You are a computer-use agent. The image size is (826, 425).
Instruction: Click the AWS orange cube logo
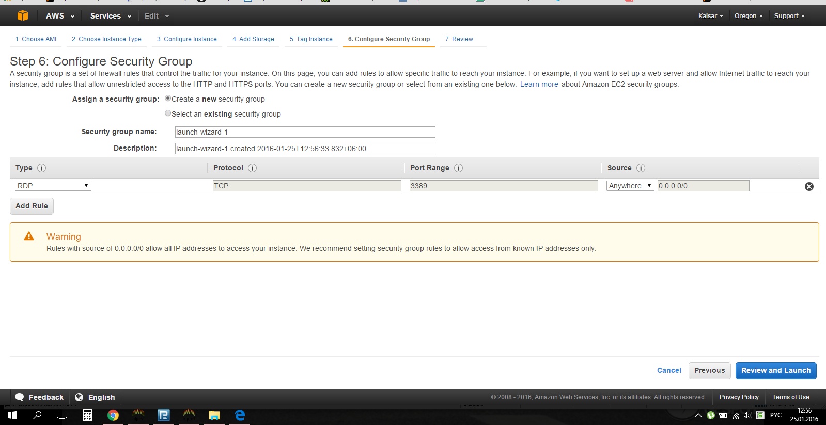[23, 16]
